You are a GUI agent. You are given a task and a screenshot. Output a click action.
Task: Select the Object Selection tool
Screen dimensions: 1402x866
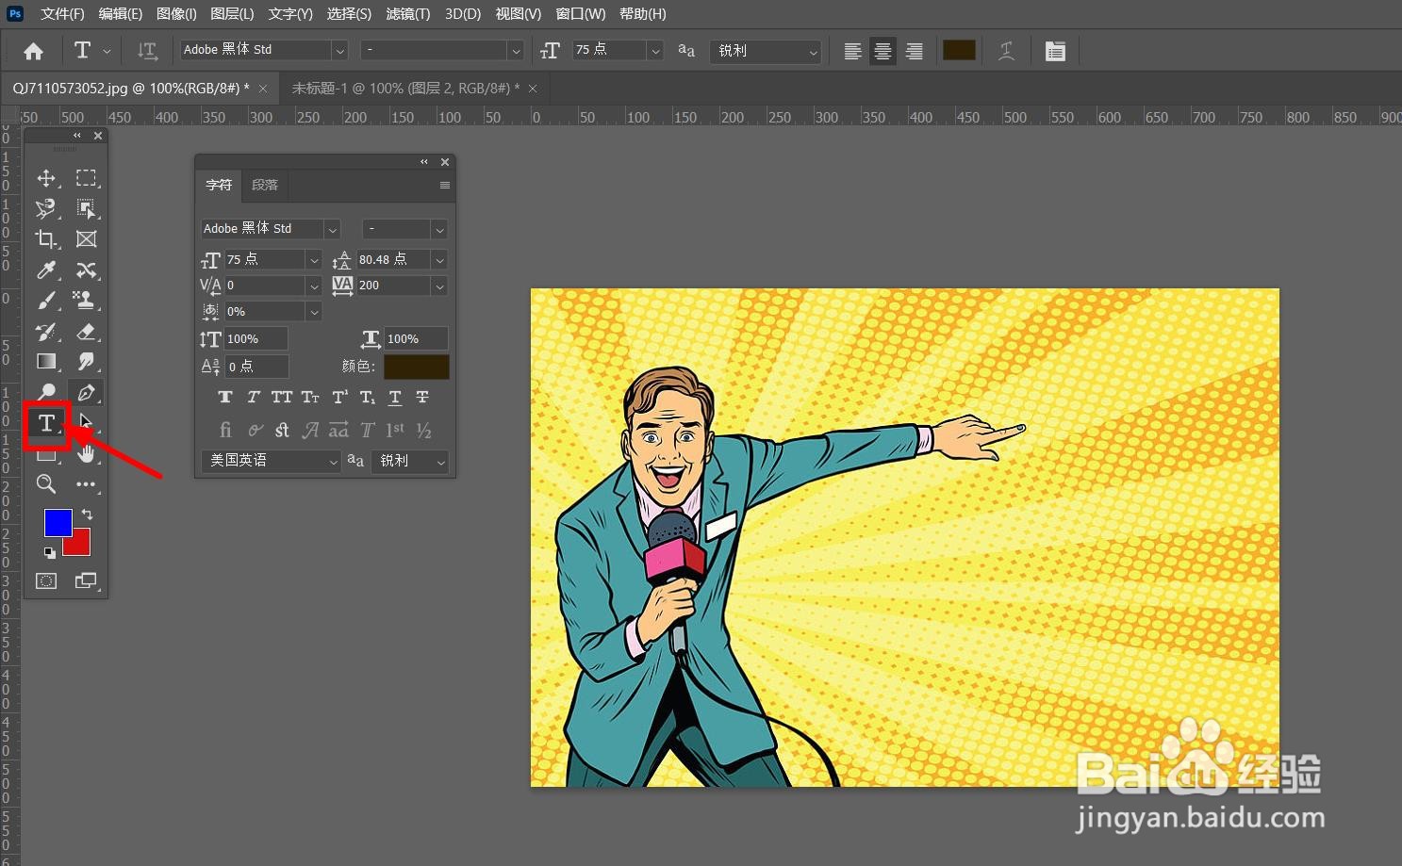point(86,208)
